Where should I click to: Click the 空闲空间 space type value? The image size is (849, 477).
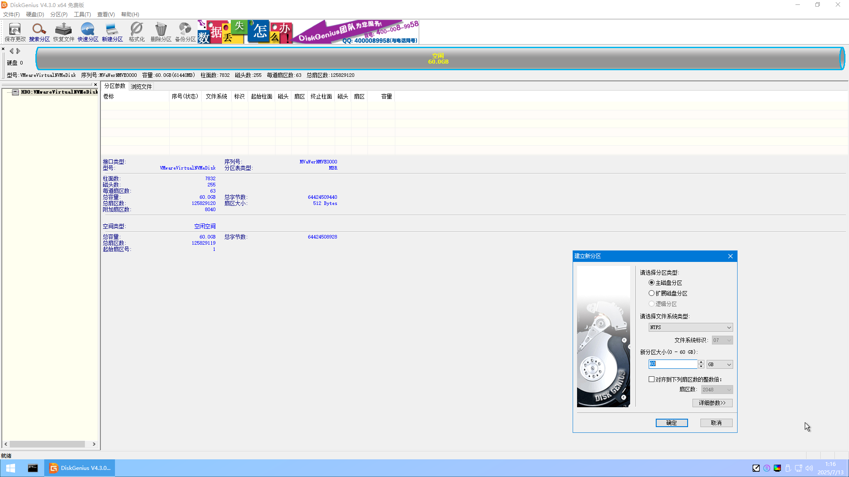(205, 226)
